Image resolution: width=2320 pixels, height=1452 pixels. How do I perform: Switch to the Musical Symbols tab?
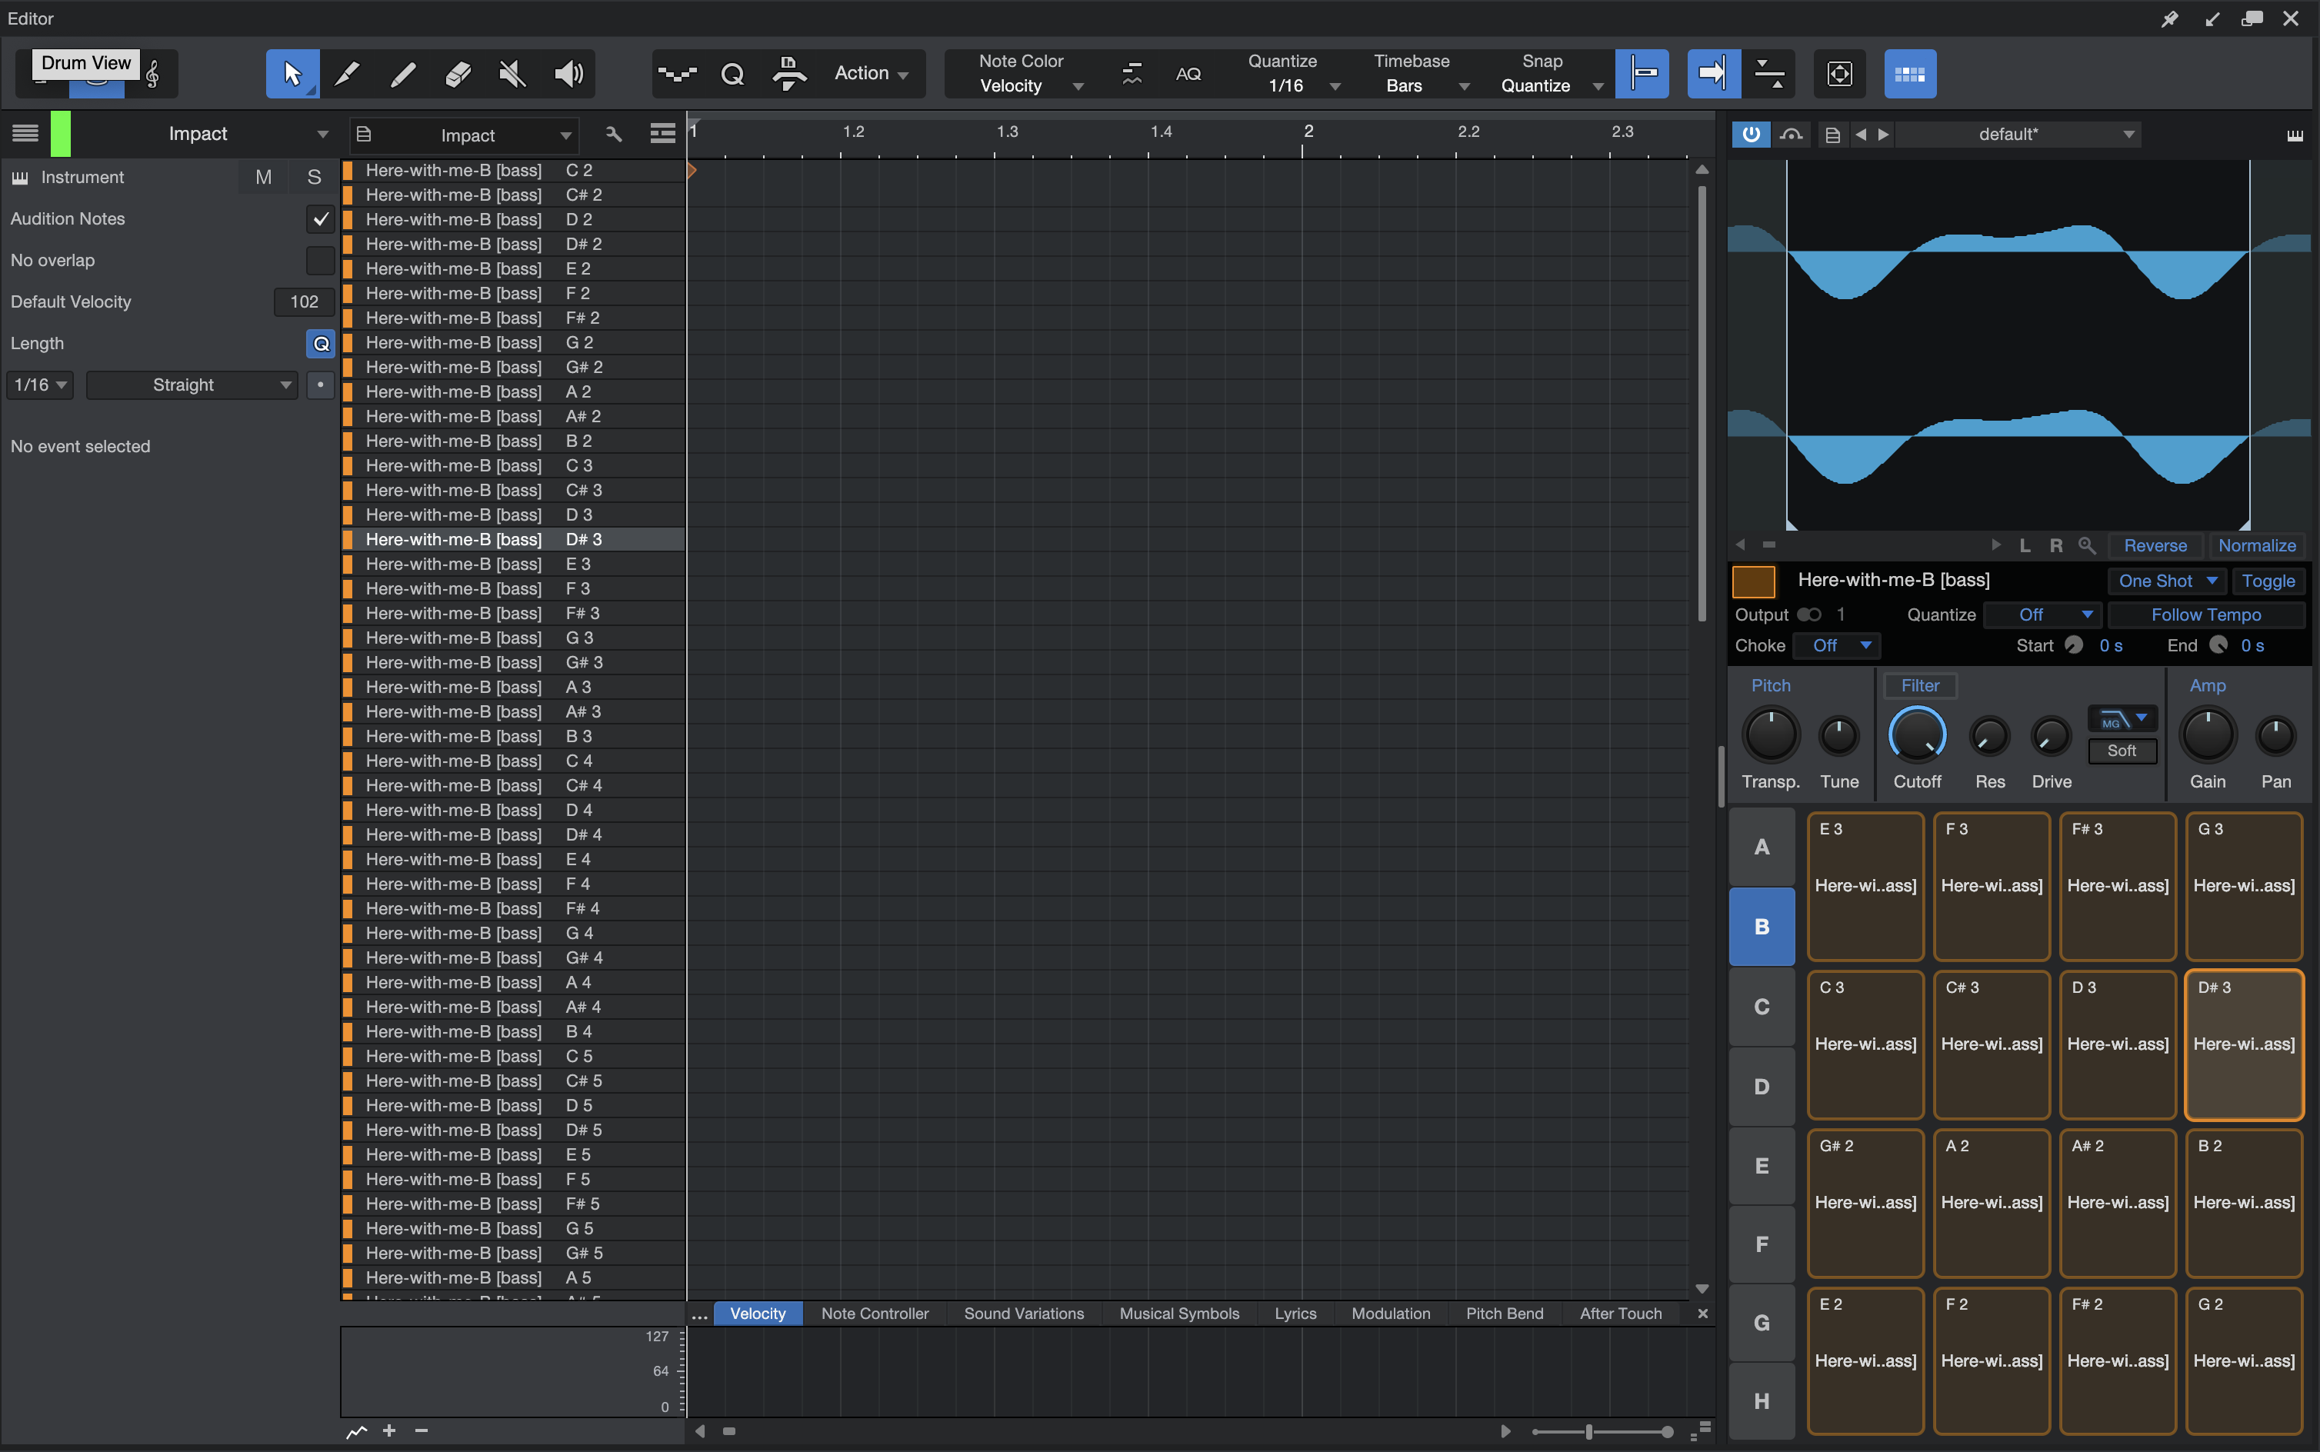tap(1179, 1314)
